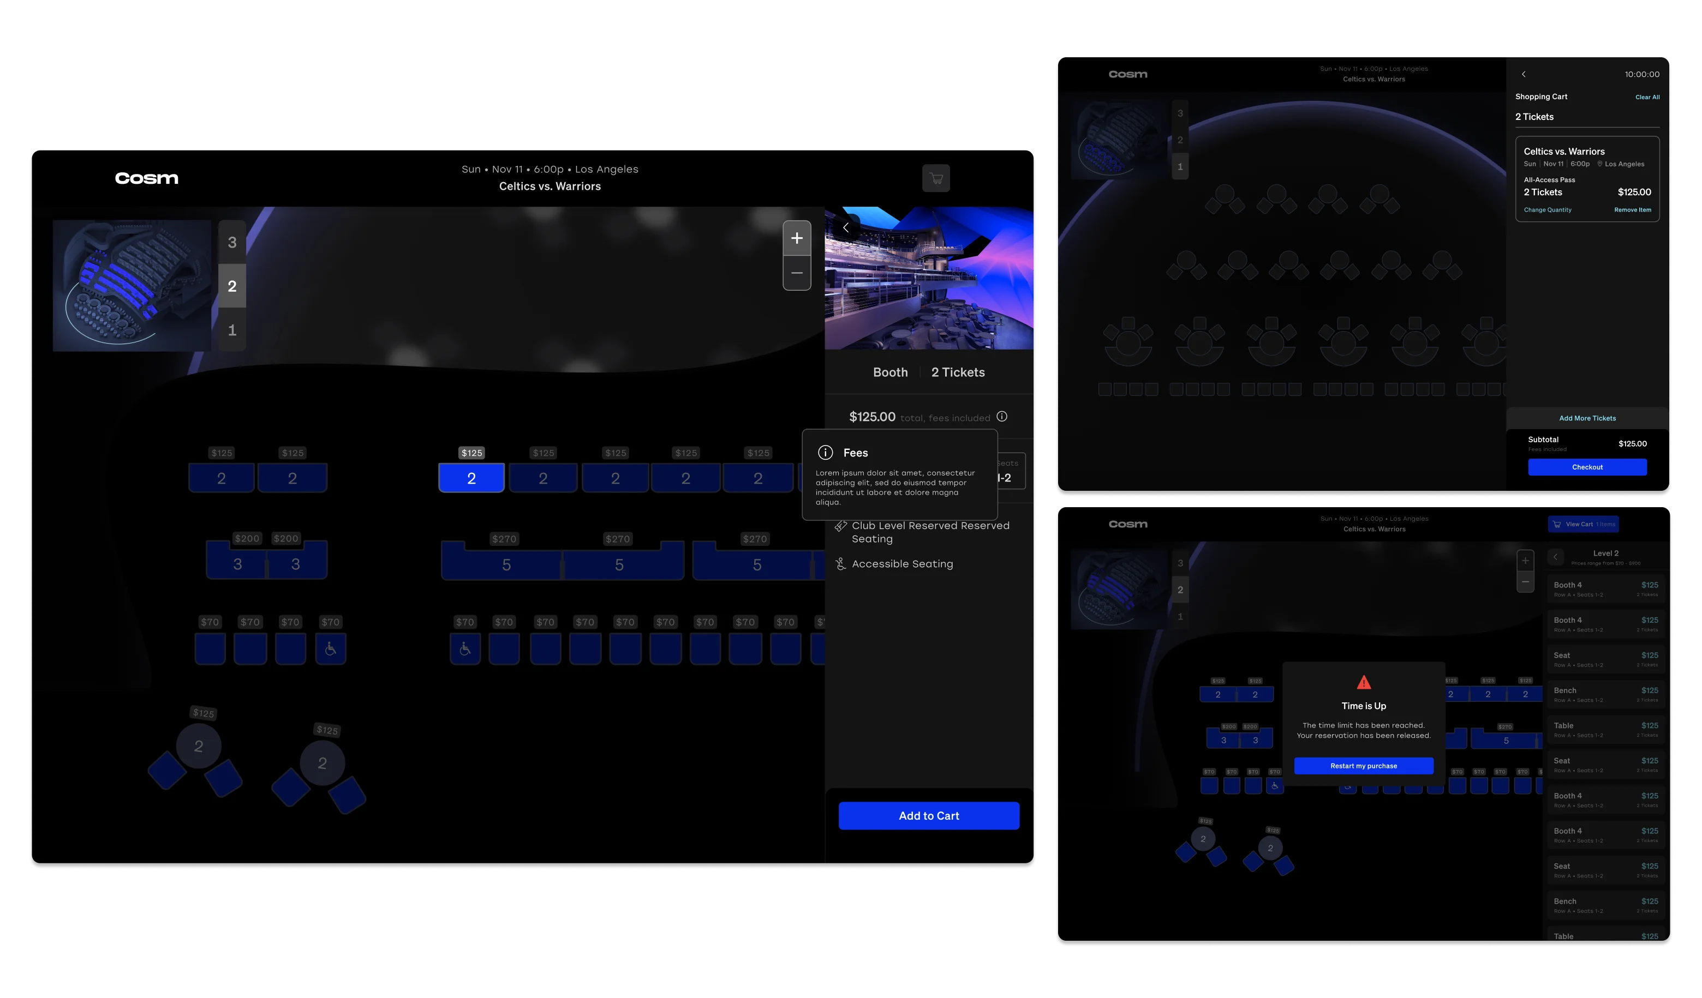This screenshot has height=998, width=1702.
Task: Zoom in with the plus button
Action: point(796,238)
